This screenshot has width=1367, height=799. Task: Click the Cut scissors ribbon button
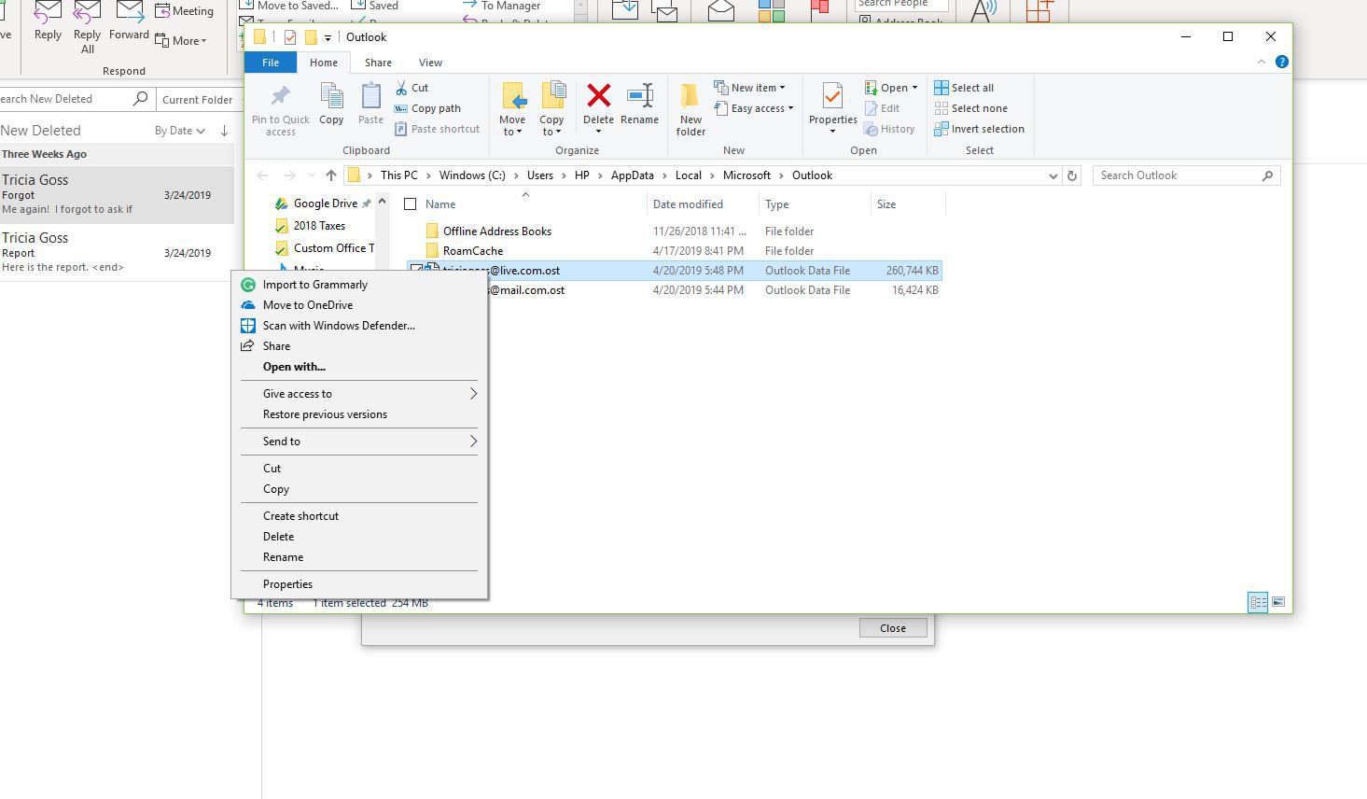(411, 88)
